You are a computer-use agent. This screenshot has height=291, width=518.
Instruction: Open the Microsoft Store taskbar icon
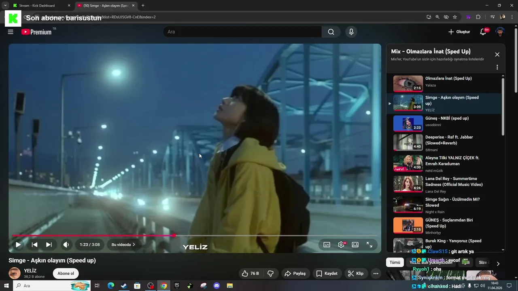click(x=137, y=286)
